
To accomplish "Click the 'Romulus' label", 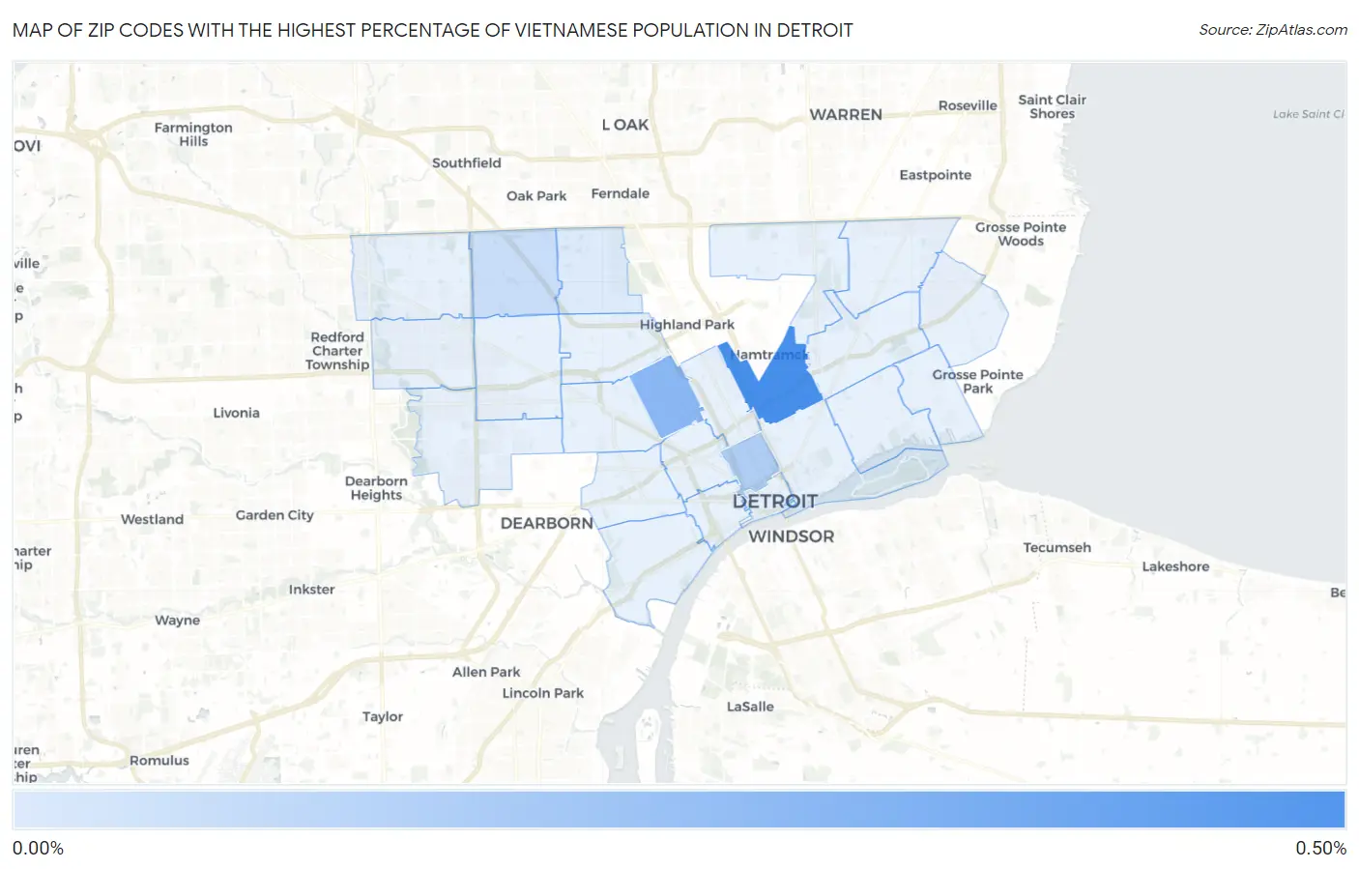I will pos(159,761).
